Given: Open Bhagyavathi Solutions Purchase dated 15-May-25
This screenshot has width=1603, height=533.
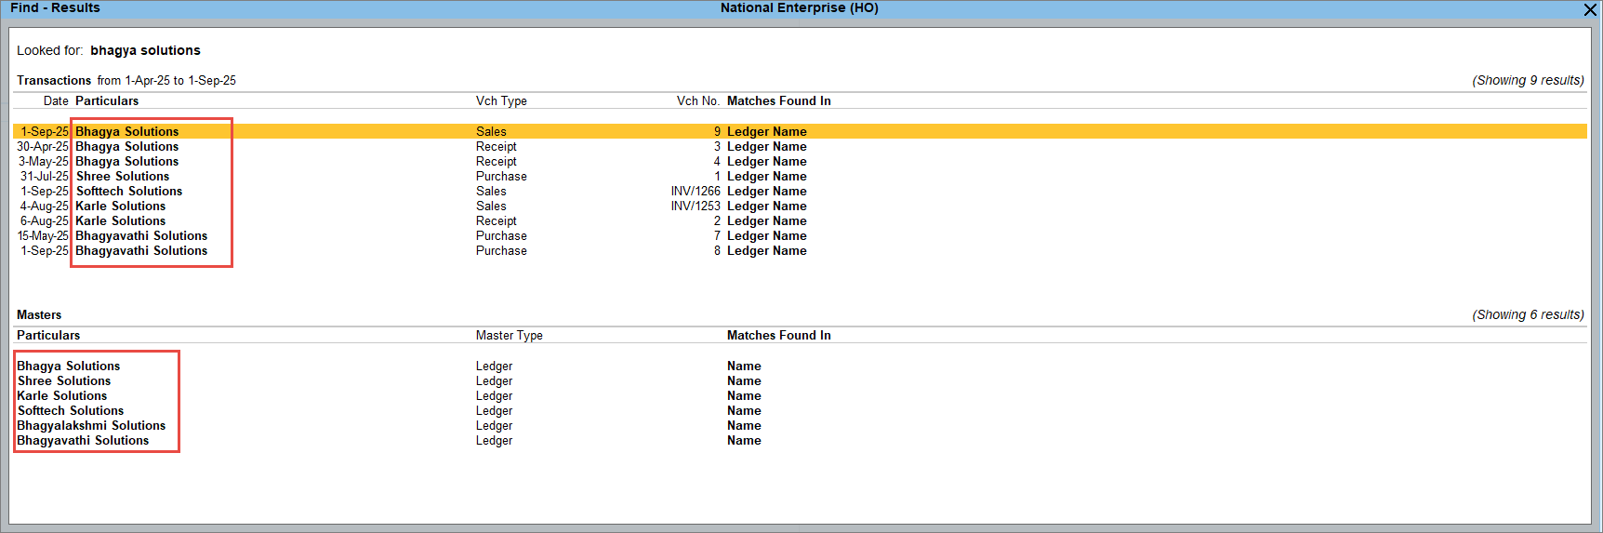Looking at the screenshot, I should [141, 236].
